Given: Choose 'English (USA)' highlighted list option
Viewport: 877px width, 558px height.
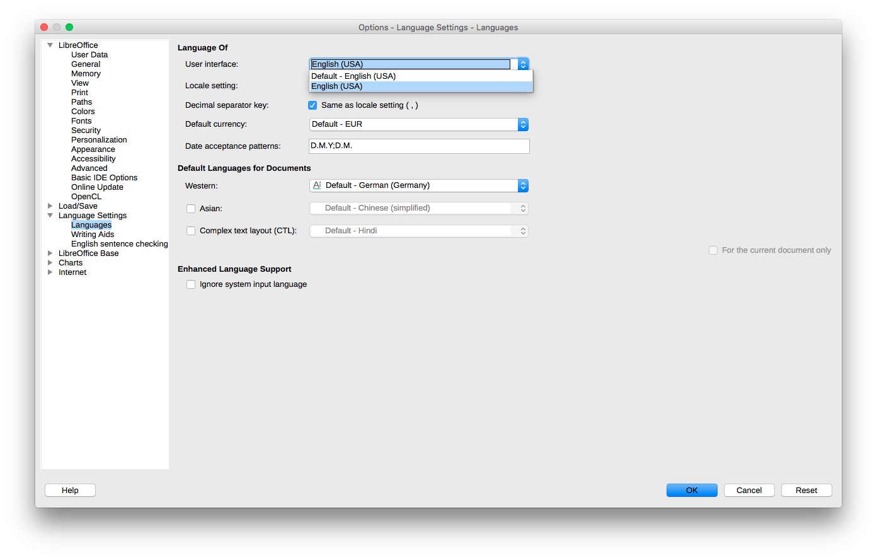Looking at the screenshot, I should pyautogui.click(x=421, y=86).
